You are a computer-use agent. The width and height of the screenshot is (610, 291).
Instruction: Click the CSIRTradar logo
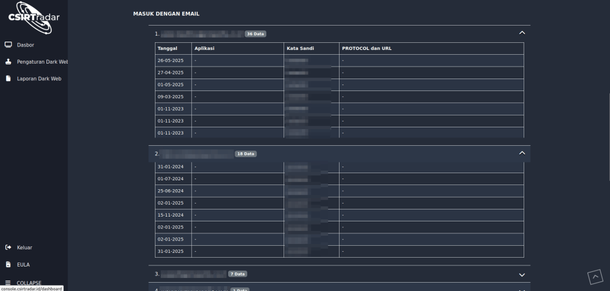tap(34, 17)
